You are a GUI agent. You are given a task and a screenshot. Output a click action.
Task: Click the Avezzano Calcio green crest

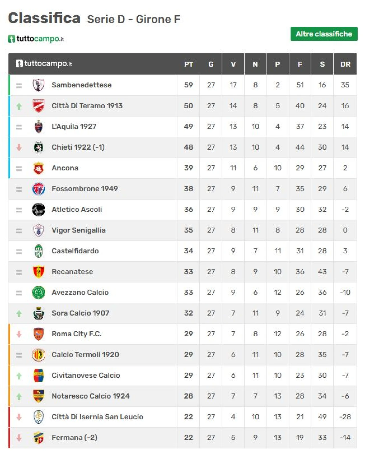click(38, 293)
